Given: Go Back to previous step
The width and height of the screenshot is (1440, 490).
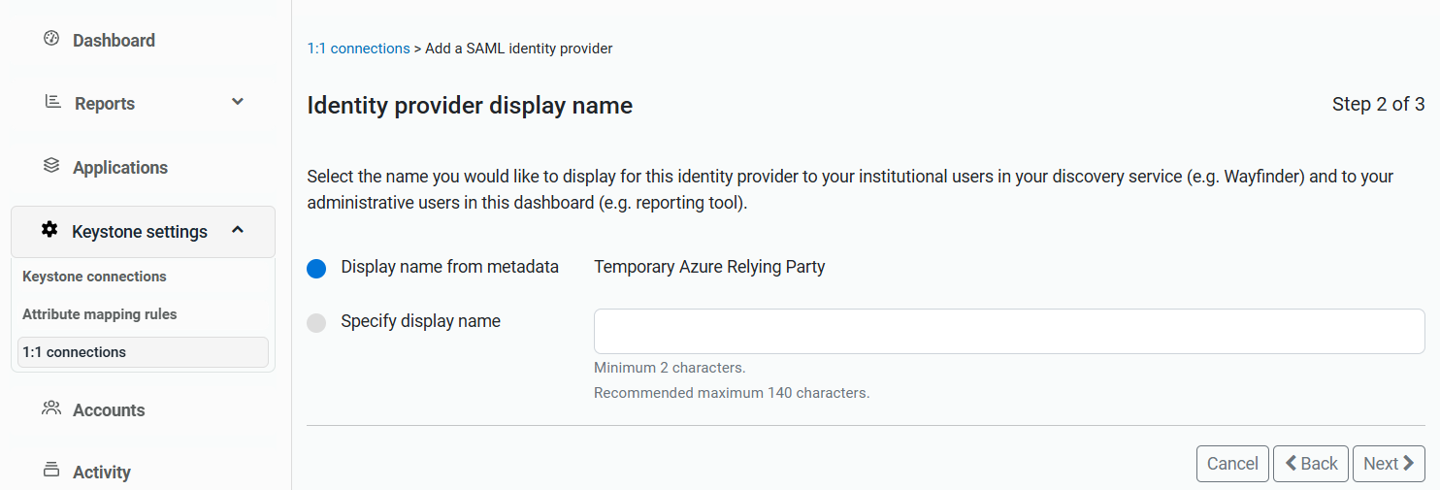Looking at the screenshot, I should (1311, 464).
